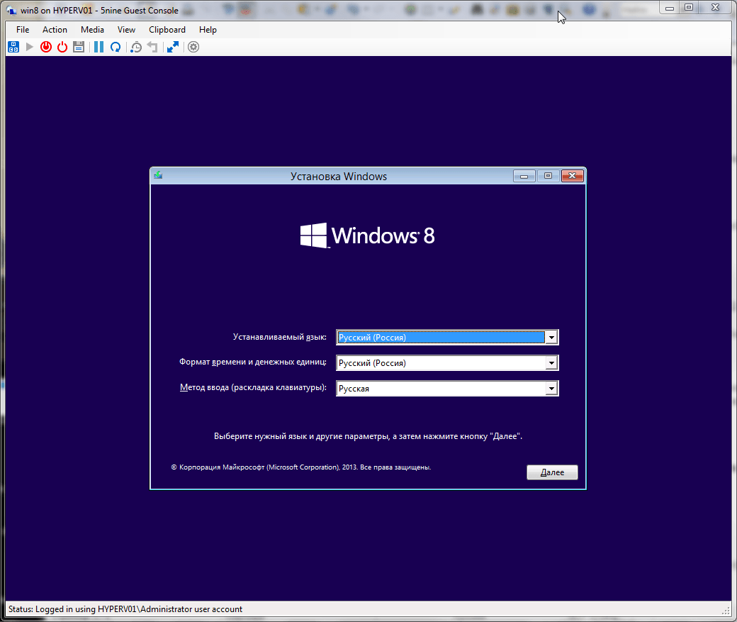Click the red Turn Off icon
Viewport: 737px width, 622px height.
46,47
